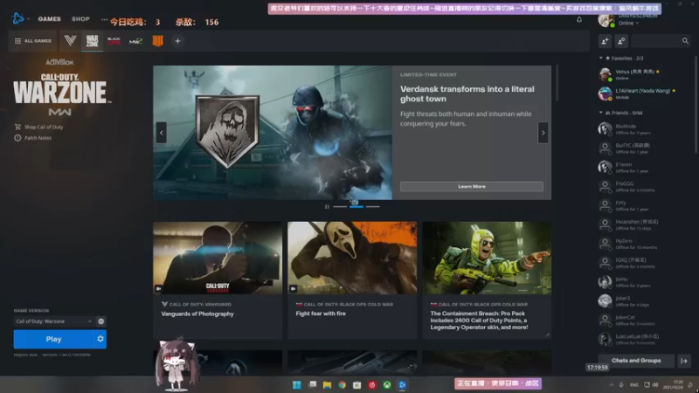Open the Battle.net logo menu
Screen dimensions: 699x393
17,18
